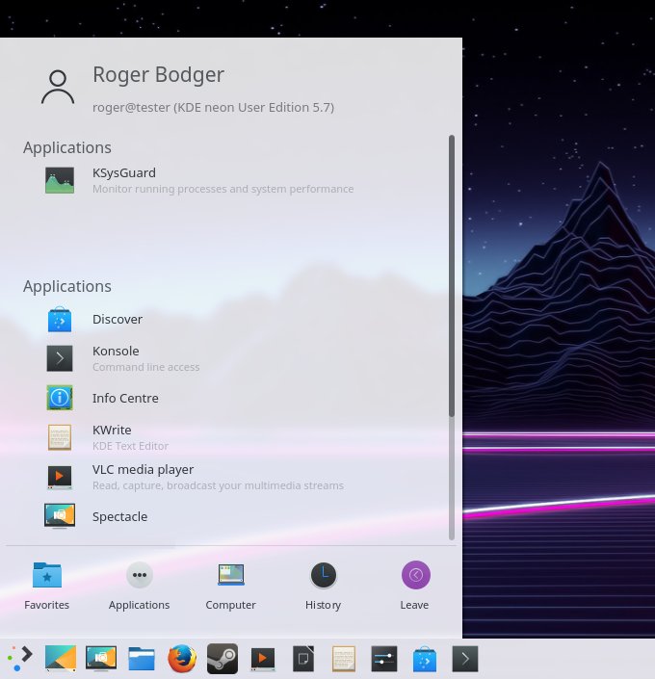Image resolution: width=655 pixels, height=679 pixels.
Task: Open System Settings sliders icon in the taskbar
Action: 384,659
